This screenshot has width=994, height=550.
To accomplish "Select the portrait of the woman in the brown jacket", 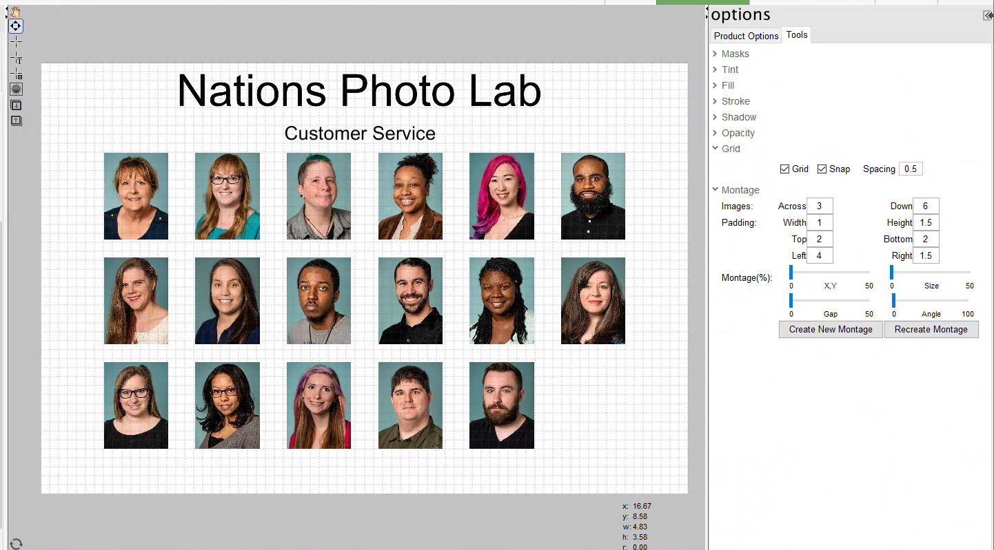I will 410,196.
